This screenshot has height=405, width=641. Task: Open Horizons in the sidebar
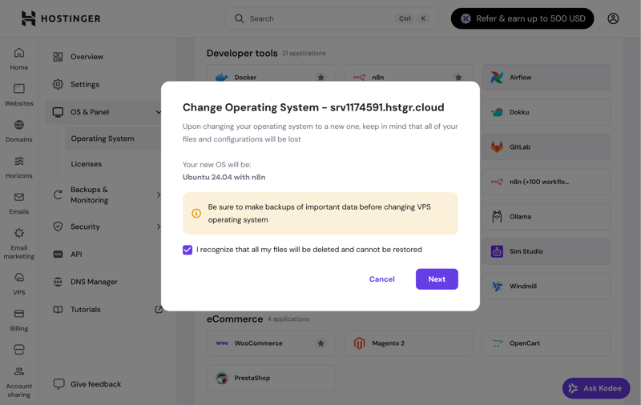click(19, 166)
